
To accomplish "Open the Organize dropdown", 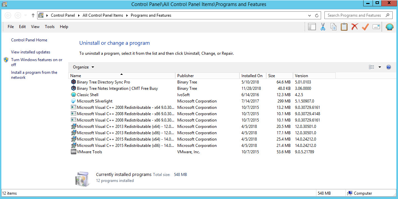I will (83, 67).
